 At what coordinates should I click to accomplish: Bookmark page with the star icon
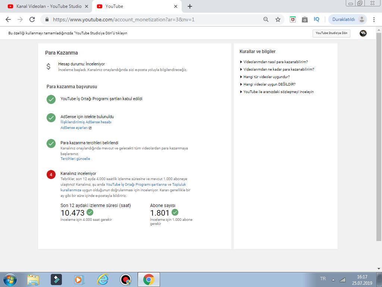[x=278, y=19]
